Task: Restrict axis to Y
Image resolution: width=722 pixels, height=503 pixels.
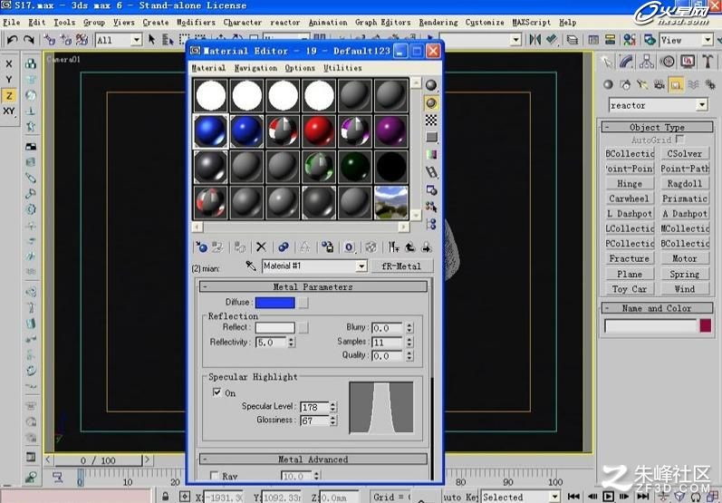Action: point(9,80)
